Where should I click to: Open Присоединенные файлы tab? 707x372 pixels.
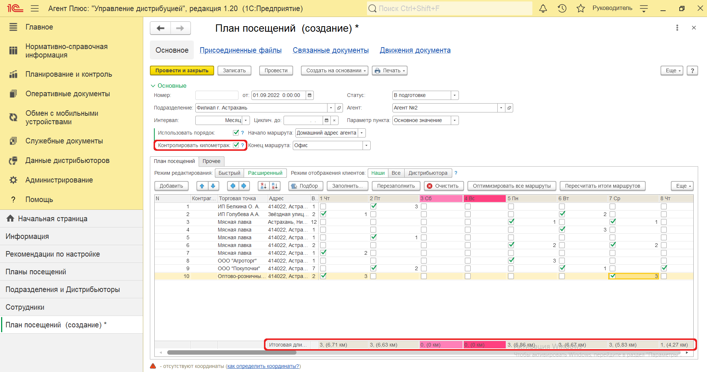tap(241, 50)
